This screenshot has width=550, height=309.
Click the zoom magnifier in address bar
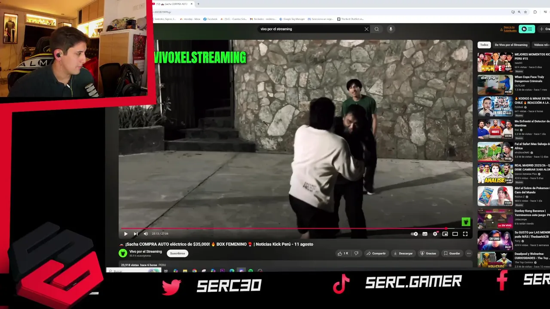(x=519, y=12)
